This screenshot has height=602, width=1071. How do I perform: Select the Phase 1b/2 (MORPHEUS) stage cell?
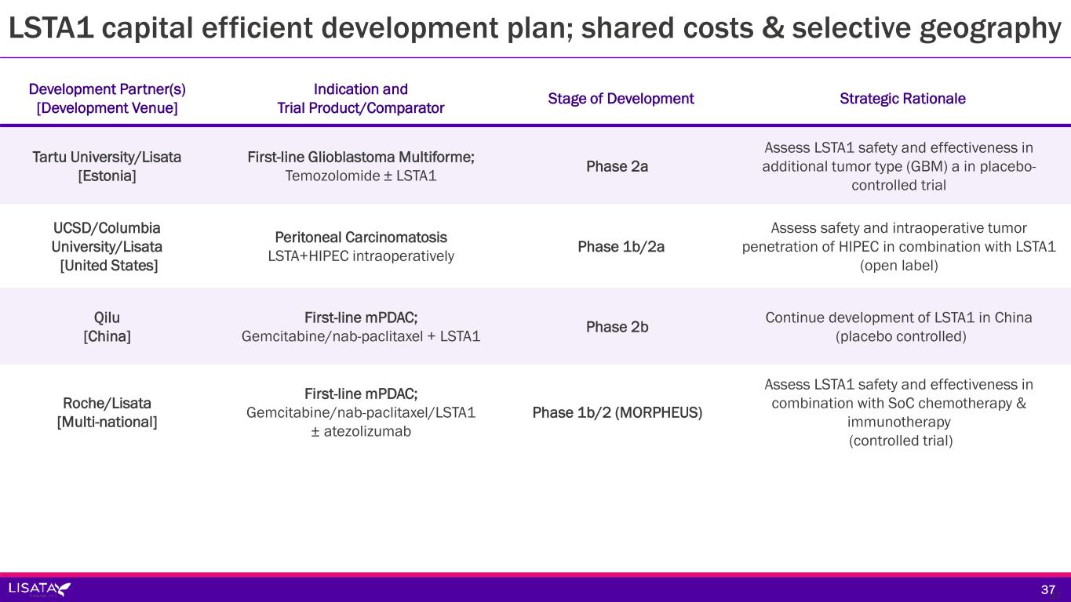pos(617,412)
